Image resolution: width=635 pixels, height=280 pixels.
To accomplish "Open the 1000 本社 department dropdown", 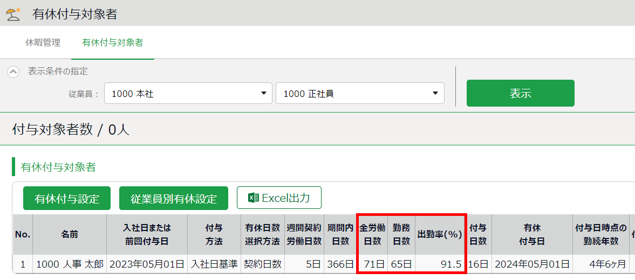I will pos(188,93).
